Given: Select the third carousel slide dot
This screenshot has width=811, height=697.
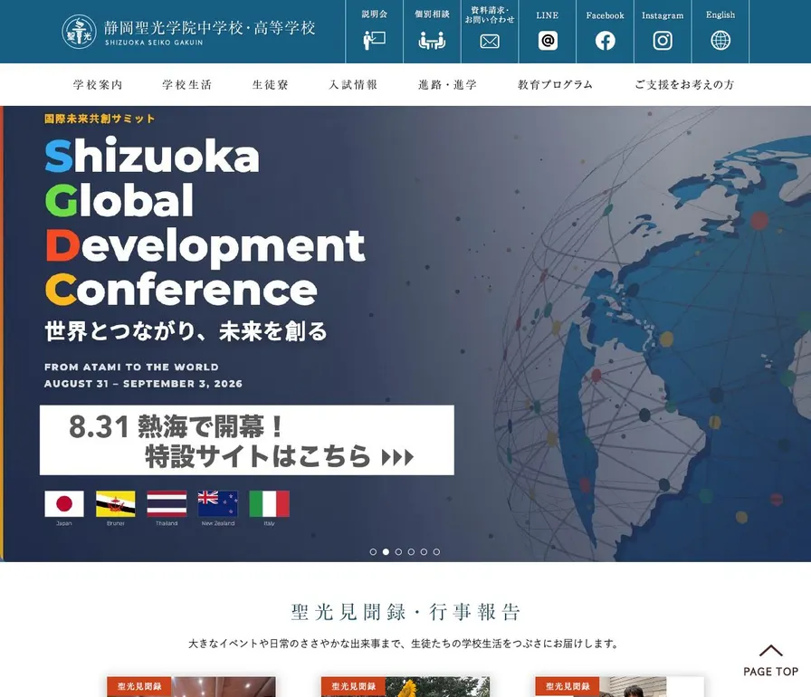Looking at the screenshot, I should (x=398, y=551).
